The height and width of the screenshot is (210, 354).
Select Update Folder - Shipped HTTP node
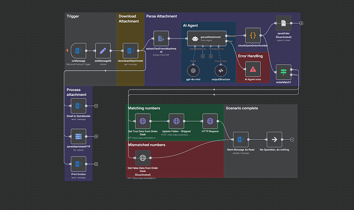(176, 121)
